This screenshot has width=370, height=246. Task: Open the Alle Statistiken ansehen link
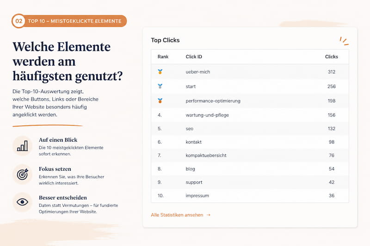pyautogui.click(x=180, y=215)
